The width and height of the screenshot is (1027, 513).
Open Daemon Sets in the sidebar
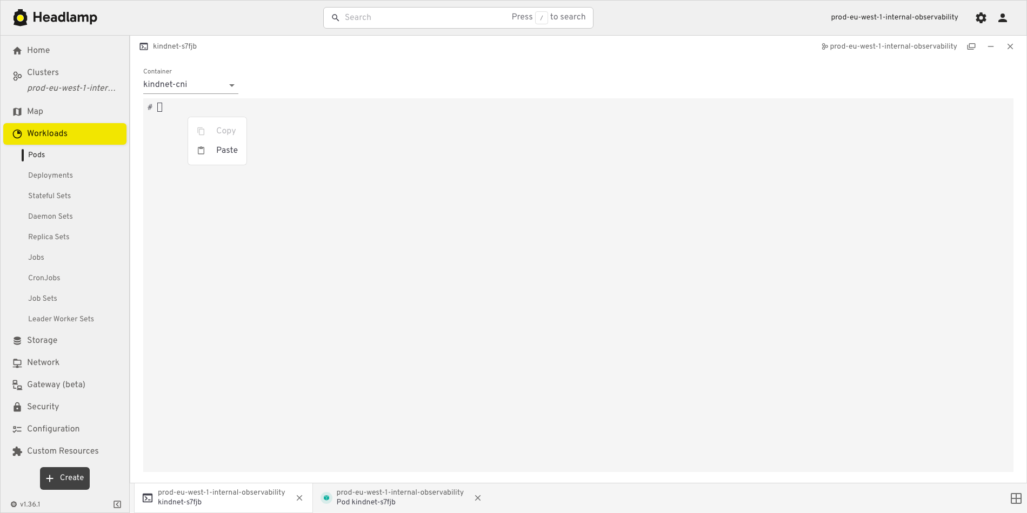(50, 217)
